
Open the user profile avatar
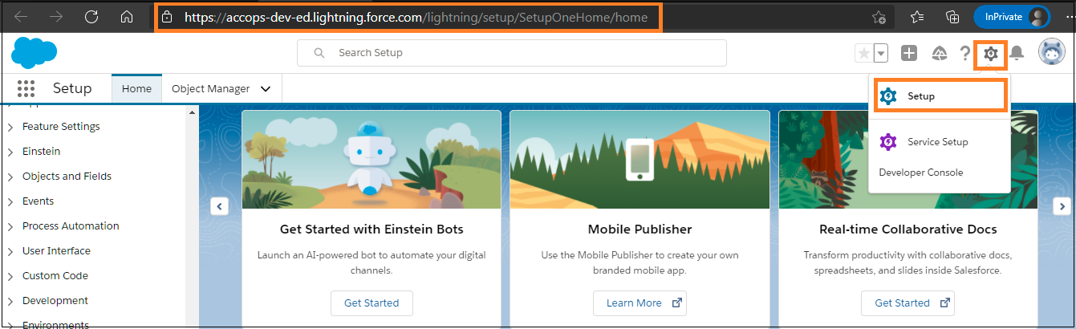[x=1051, y=53]
